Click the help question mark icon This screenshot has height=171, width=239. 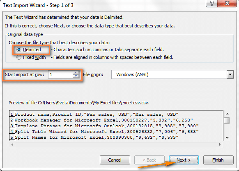[212, 3]
